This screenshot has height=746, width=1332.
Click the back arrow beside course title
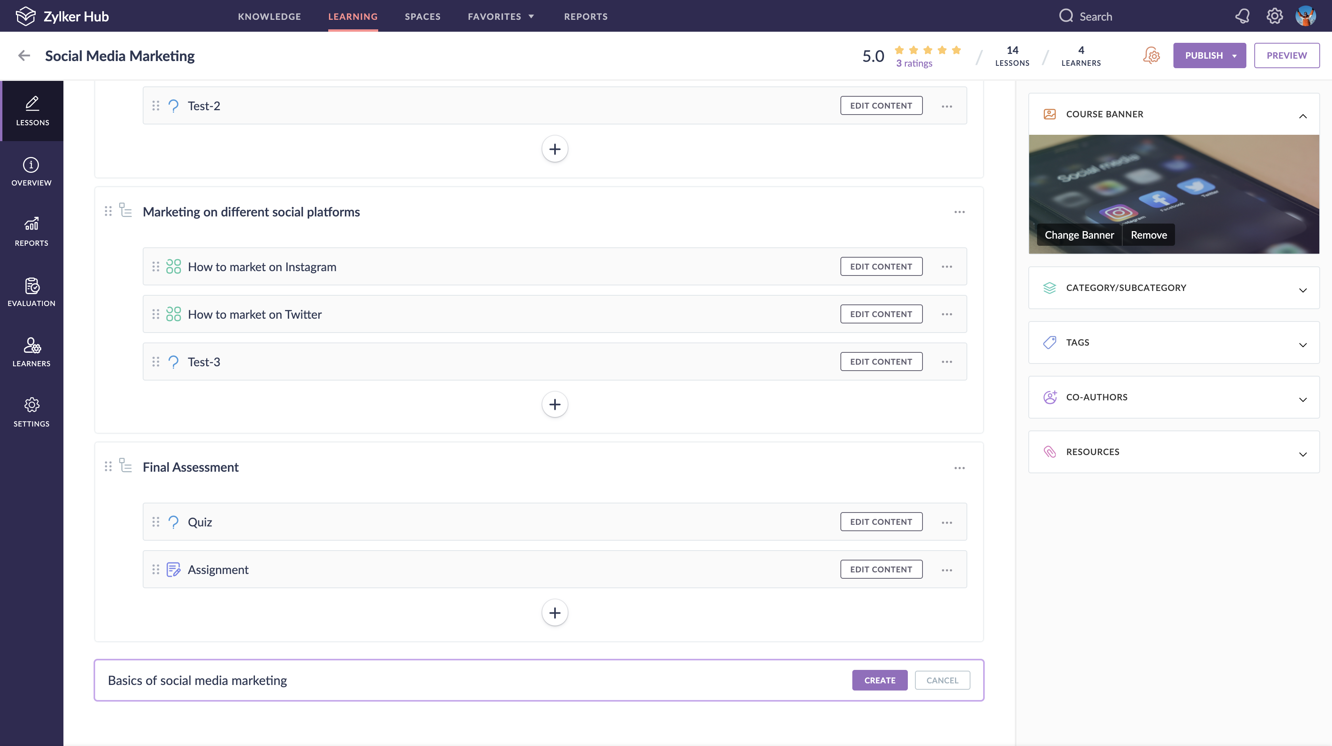coord(24,56)
